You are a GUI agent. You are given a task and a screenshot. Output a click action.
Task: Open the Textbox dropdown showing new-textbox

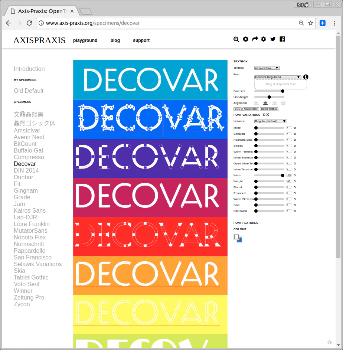click(x=267, y=68)
